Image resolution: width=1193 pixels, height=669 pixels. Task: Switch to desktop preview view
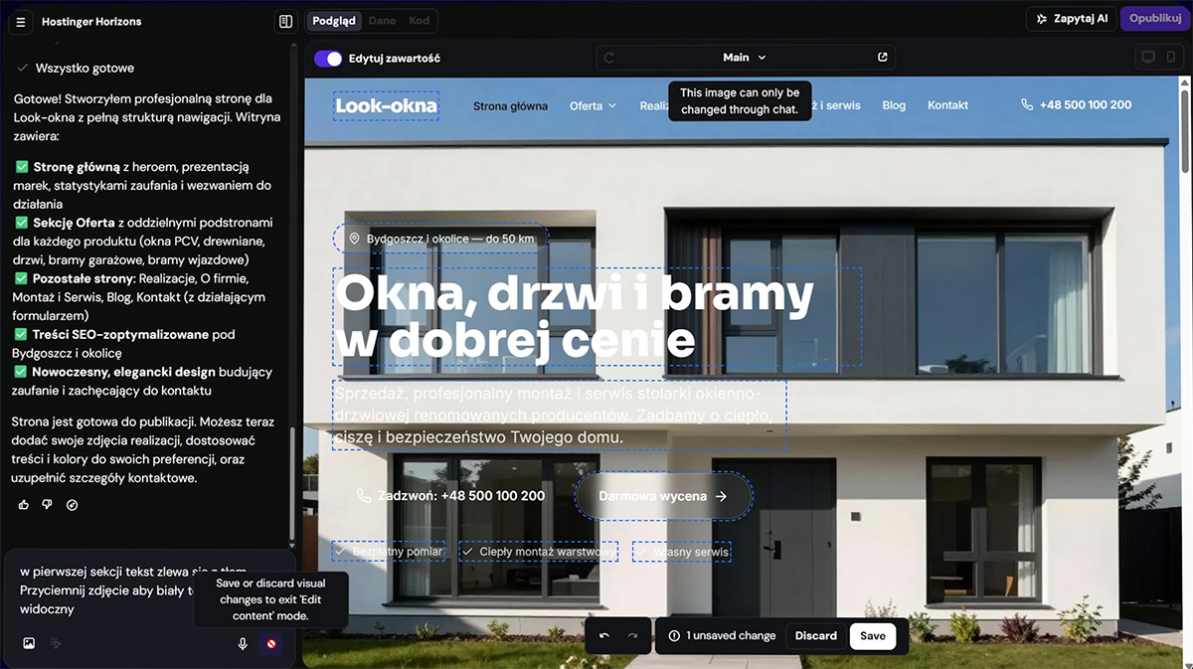1148,58
